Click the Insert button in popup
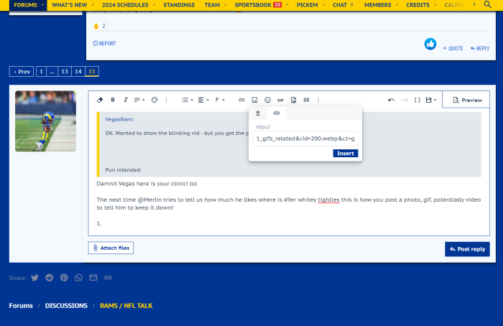The height and width of the screenshot is (326, 503). coord(346,153)
